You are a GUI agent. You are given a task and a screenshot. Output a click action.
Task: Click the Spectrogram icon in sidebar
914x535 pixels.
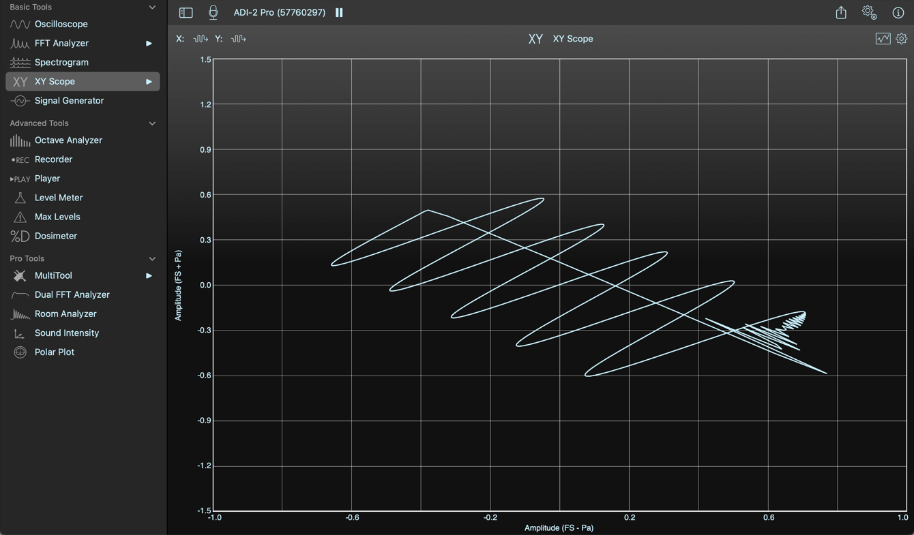pos(20,63)
